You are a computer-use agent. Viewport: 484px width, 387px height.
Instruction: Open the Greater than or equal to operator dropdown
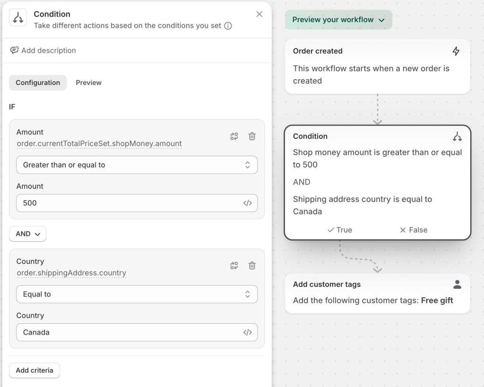pos(137,165)
